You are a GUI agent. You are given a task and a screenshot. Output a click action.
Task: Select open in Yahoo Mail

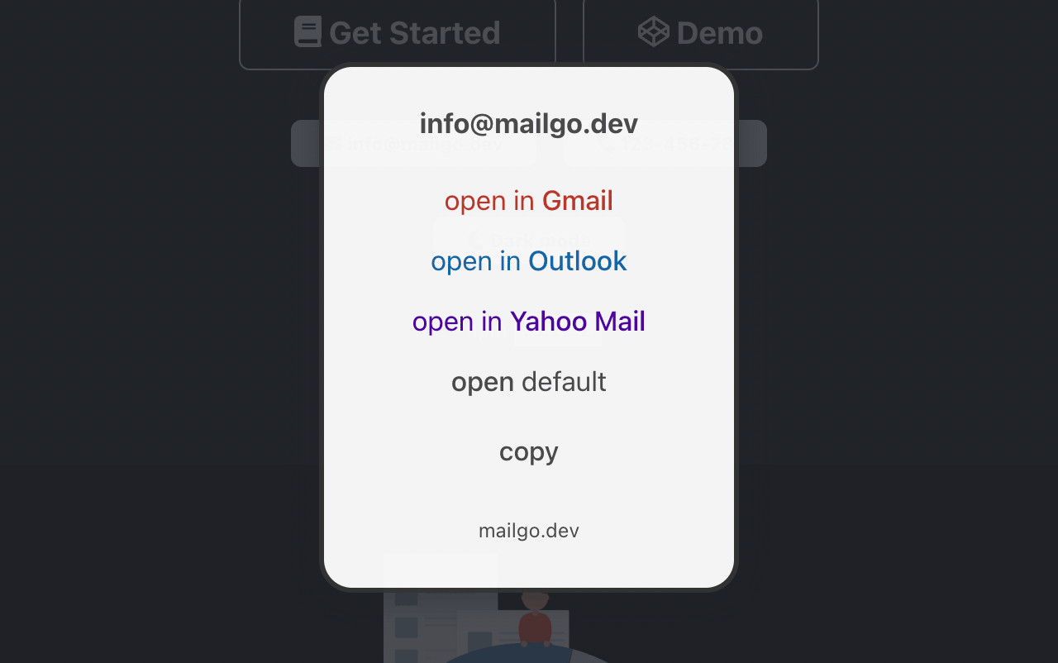pos(529,321)
